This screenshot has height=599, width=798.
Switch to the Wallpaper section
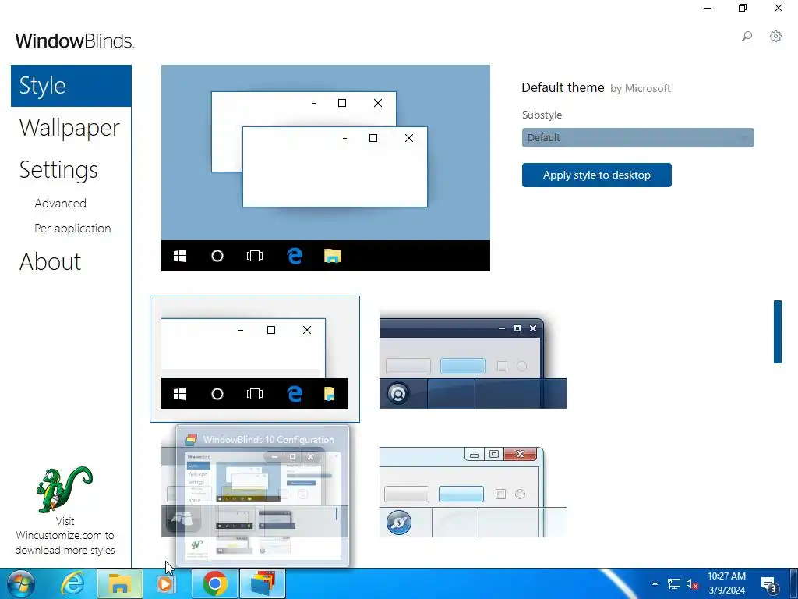(69, 127)
